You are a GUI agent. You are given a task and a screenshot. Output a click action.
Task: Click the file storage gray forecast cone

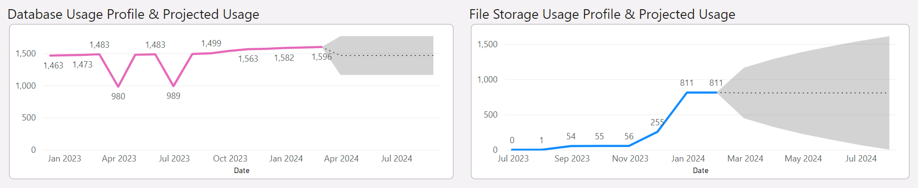point(813,93)
